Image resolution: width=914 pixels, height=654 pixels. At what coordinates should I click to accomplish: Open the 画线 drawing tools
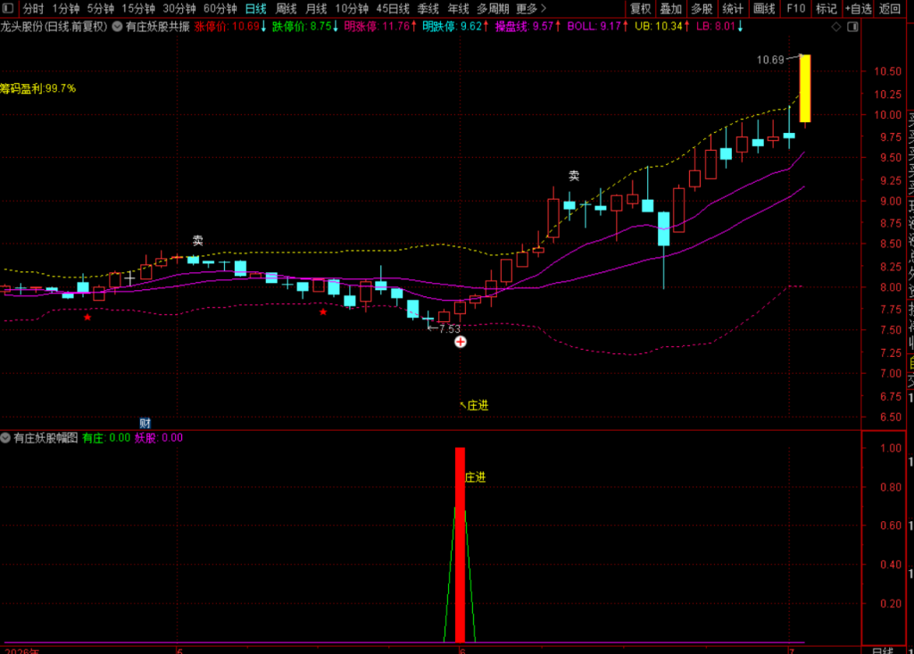pos(764,9)
